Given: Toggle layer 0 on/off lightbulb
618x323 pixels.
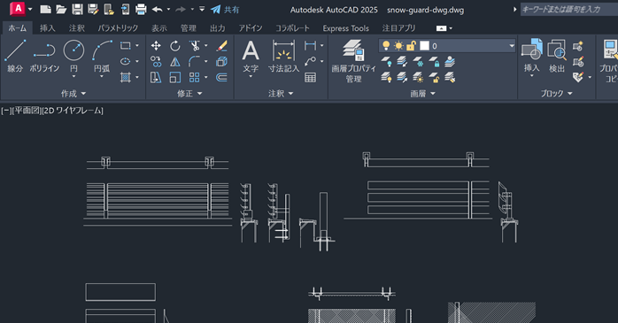Looking at the screenshot, I should pos(386,46).
